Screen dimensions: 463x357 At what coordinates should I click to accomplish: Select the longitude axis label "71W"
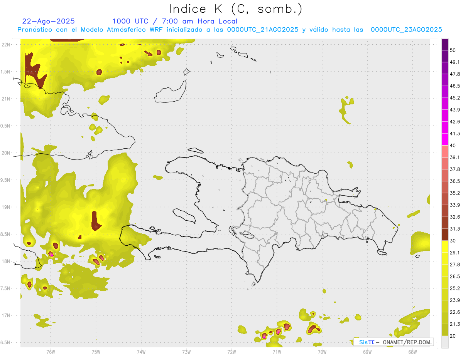tap(277, 352)
